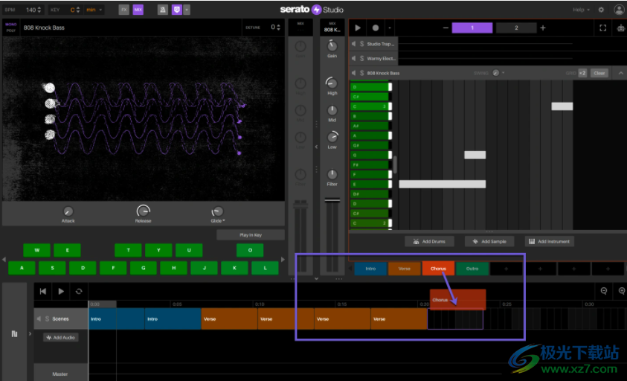
Task: Open dropdown arrow next to shield icon
Action: coord(187,10)
